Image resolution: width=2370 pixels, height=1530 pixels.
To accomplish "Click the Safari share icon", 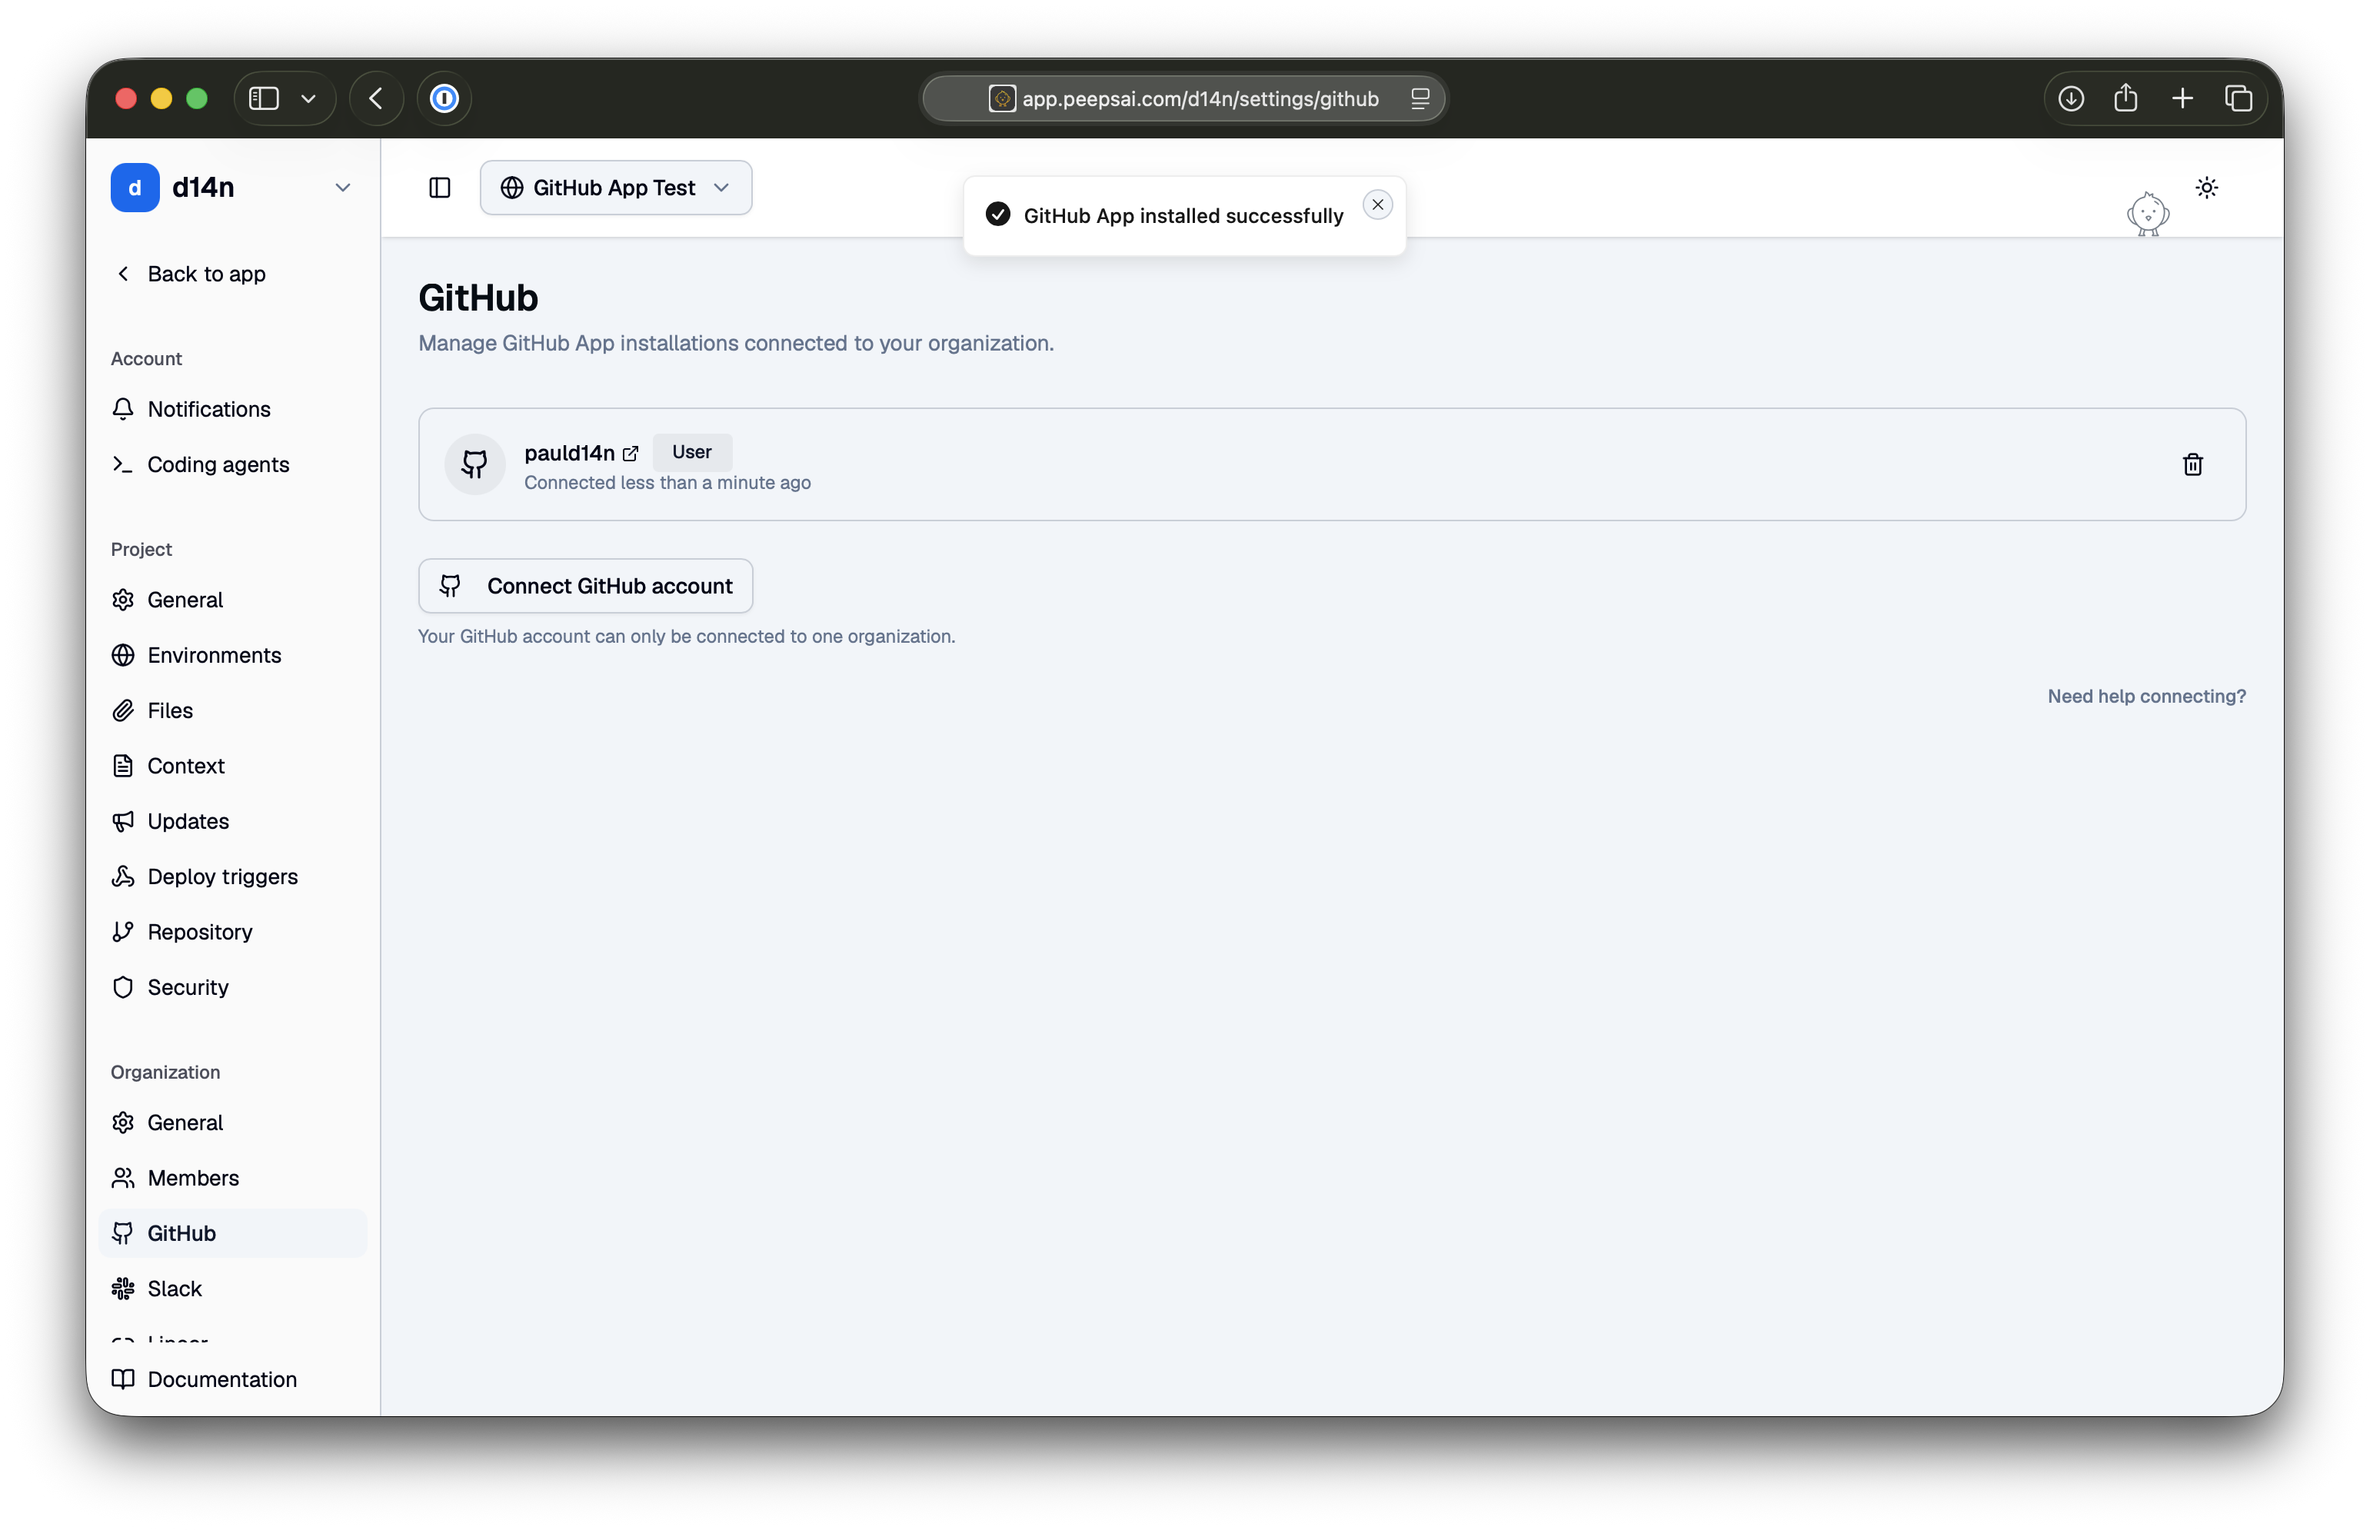I will point(2125,98).
